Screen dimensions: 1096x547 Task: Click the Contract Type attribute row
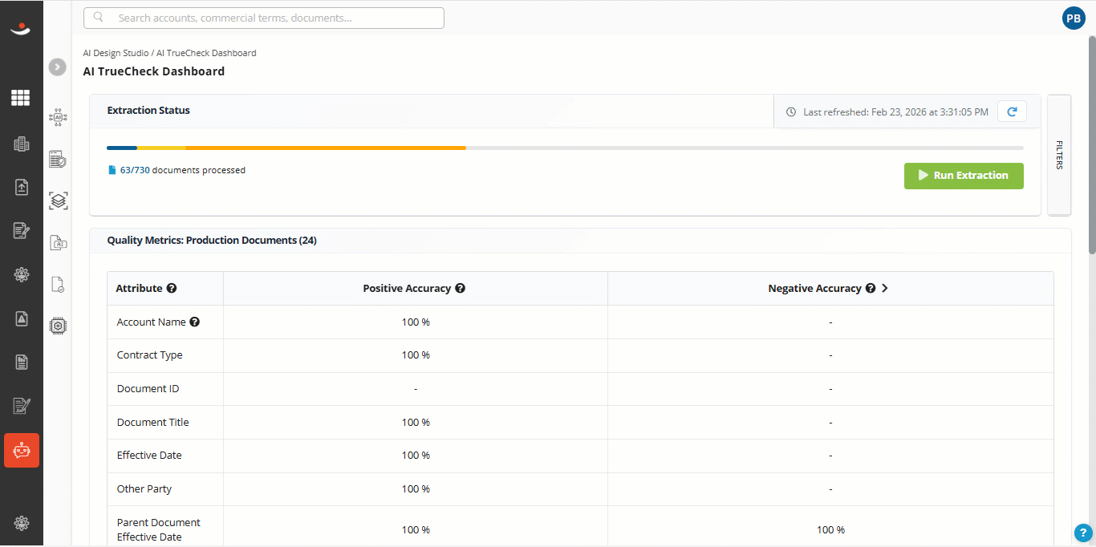(580, 355)
